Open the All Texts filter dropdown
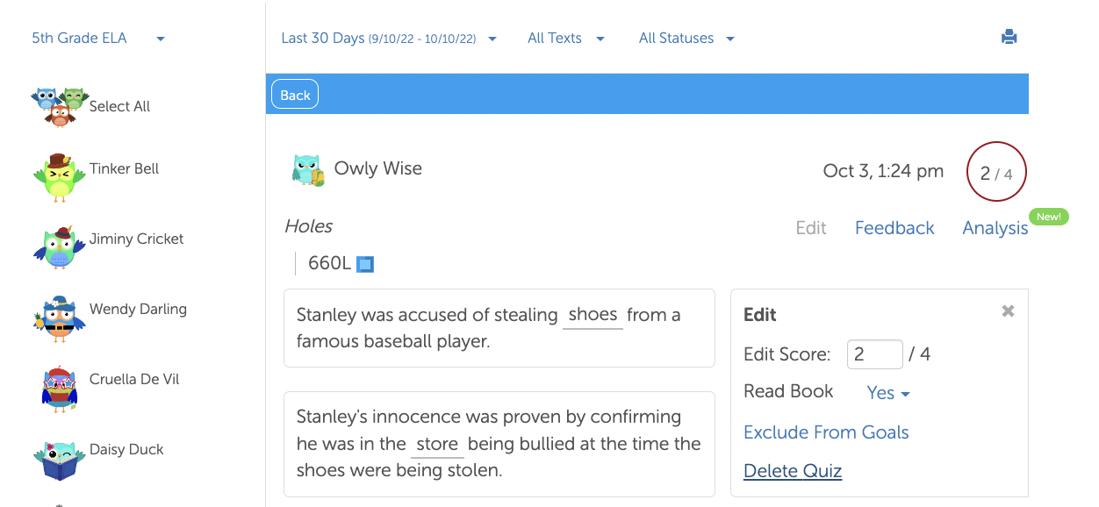Image resolution: width=1099 pixels, height=507 pixels. [x=566, y=39]
